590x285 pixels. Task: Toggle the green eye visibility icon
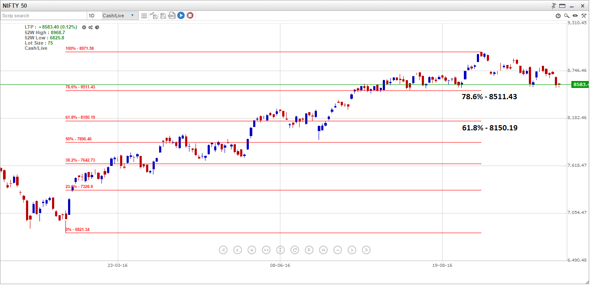point(575,16)
